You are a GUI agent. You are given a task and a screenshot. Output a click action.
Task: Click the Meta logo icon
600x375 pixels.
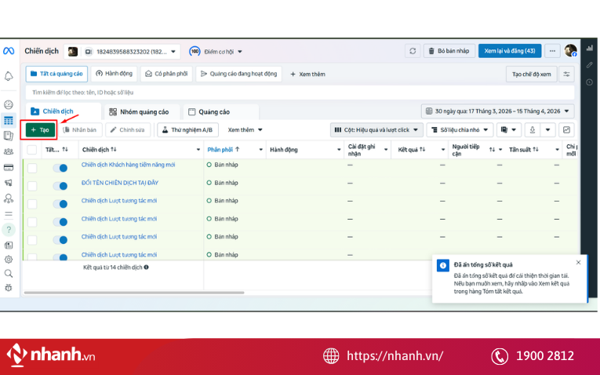click(x=9, y=51)
